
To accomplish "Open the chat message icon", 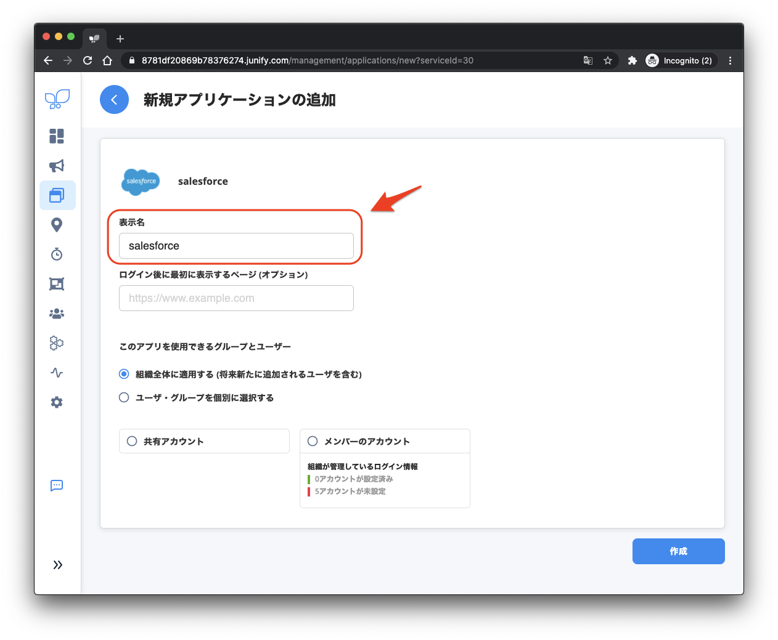I will tap(57, 485).
